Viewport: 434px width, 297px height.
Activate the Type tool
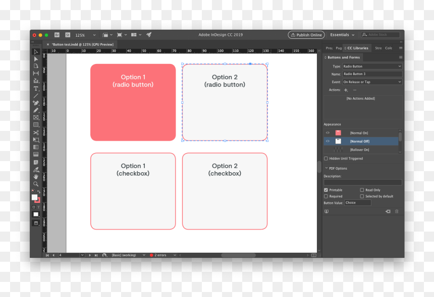pos(36,89)
